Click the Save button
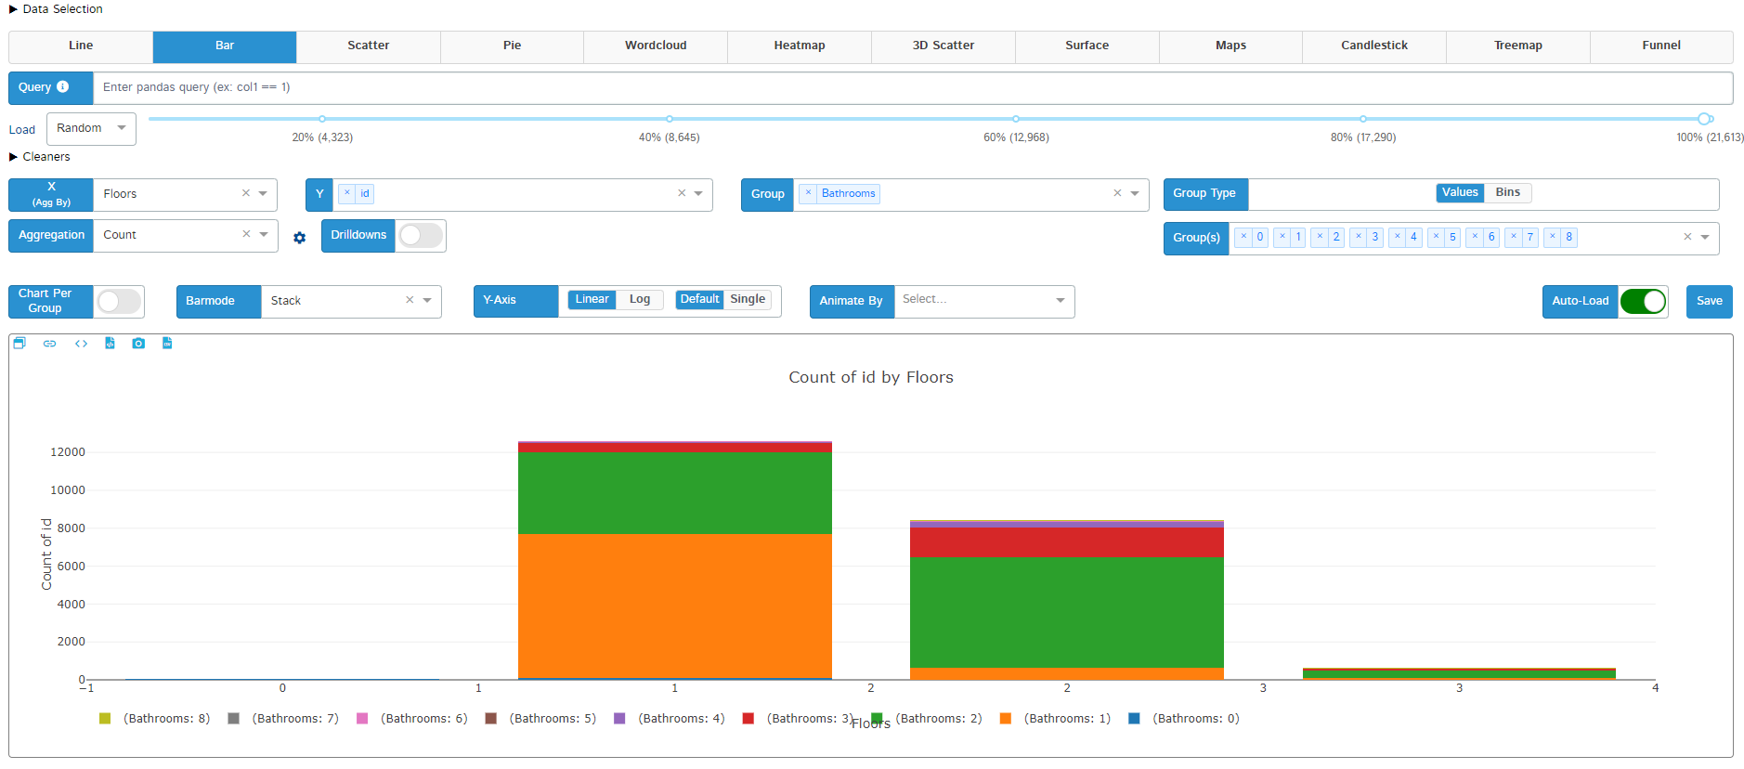1744x769 pixels. [x=1710, y=301]
